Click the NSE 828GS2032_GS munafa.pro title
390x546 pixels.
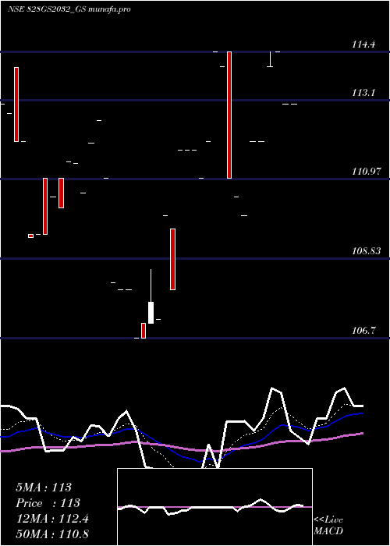click(69, 9)
